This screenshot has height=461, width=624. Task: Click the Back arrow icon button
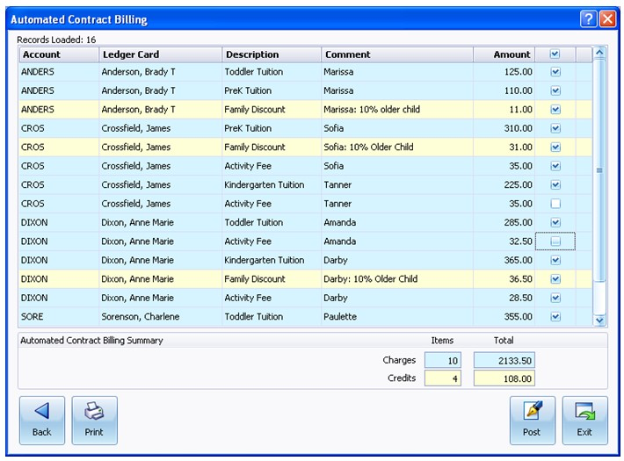[x=42, y=420]
